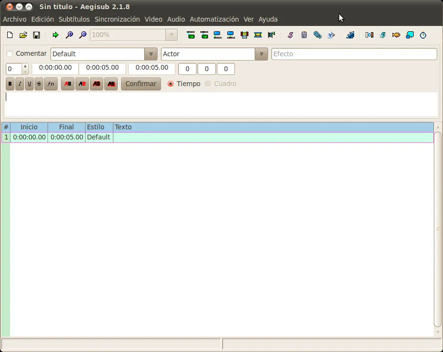
Task: Select row 1 Default style cell
Action: click(99, 137)
